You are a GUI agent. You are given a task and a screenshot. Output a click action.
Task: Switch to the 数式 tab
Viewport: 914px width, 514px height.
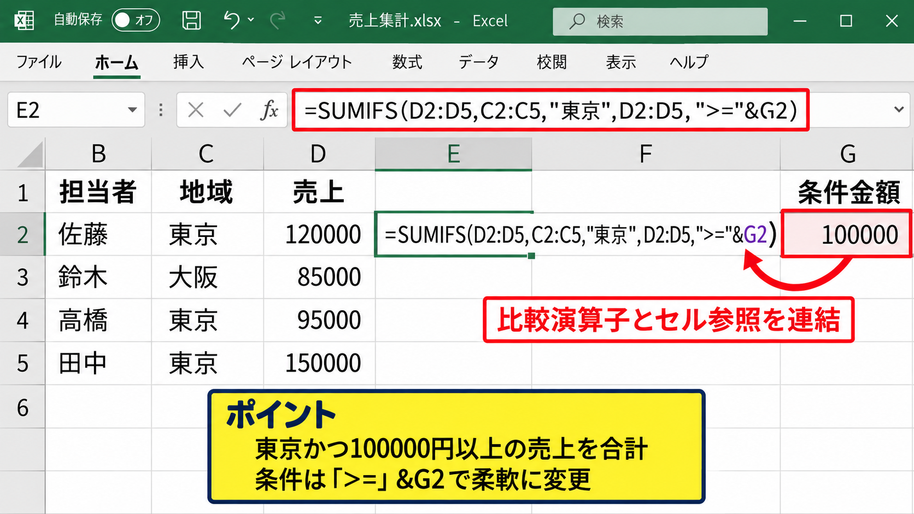point(407,62)
